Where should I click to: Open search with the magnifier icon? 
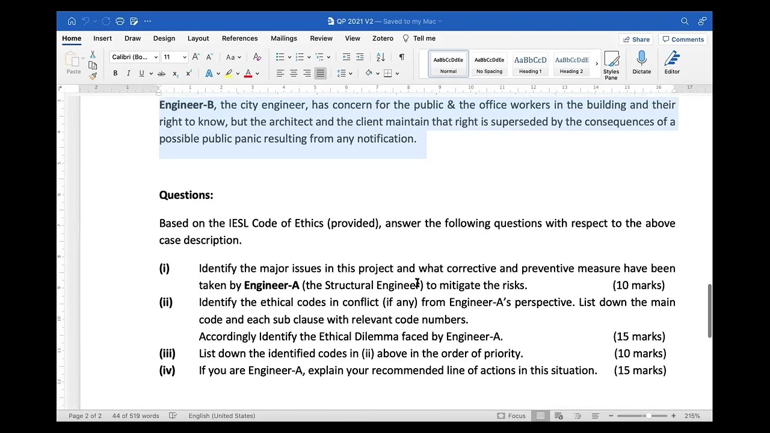pyautogui.click(x=685, y=21)
